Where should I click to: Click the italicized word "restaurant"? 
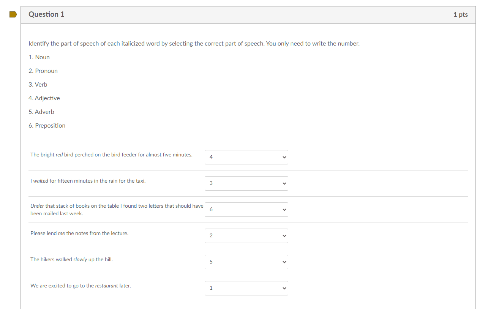[106, 286]
